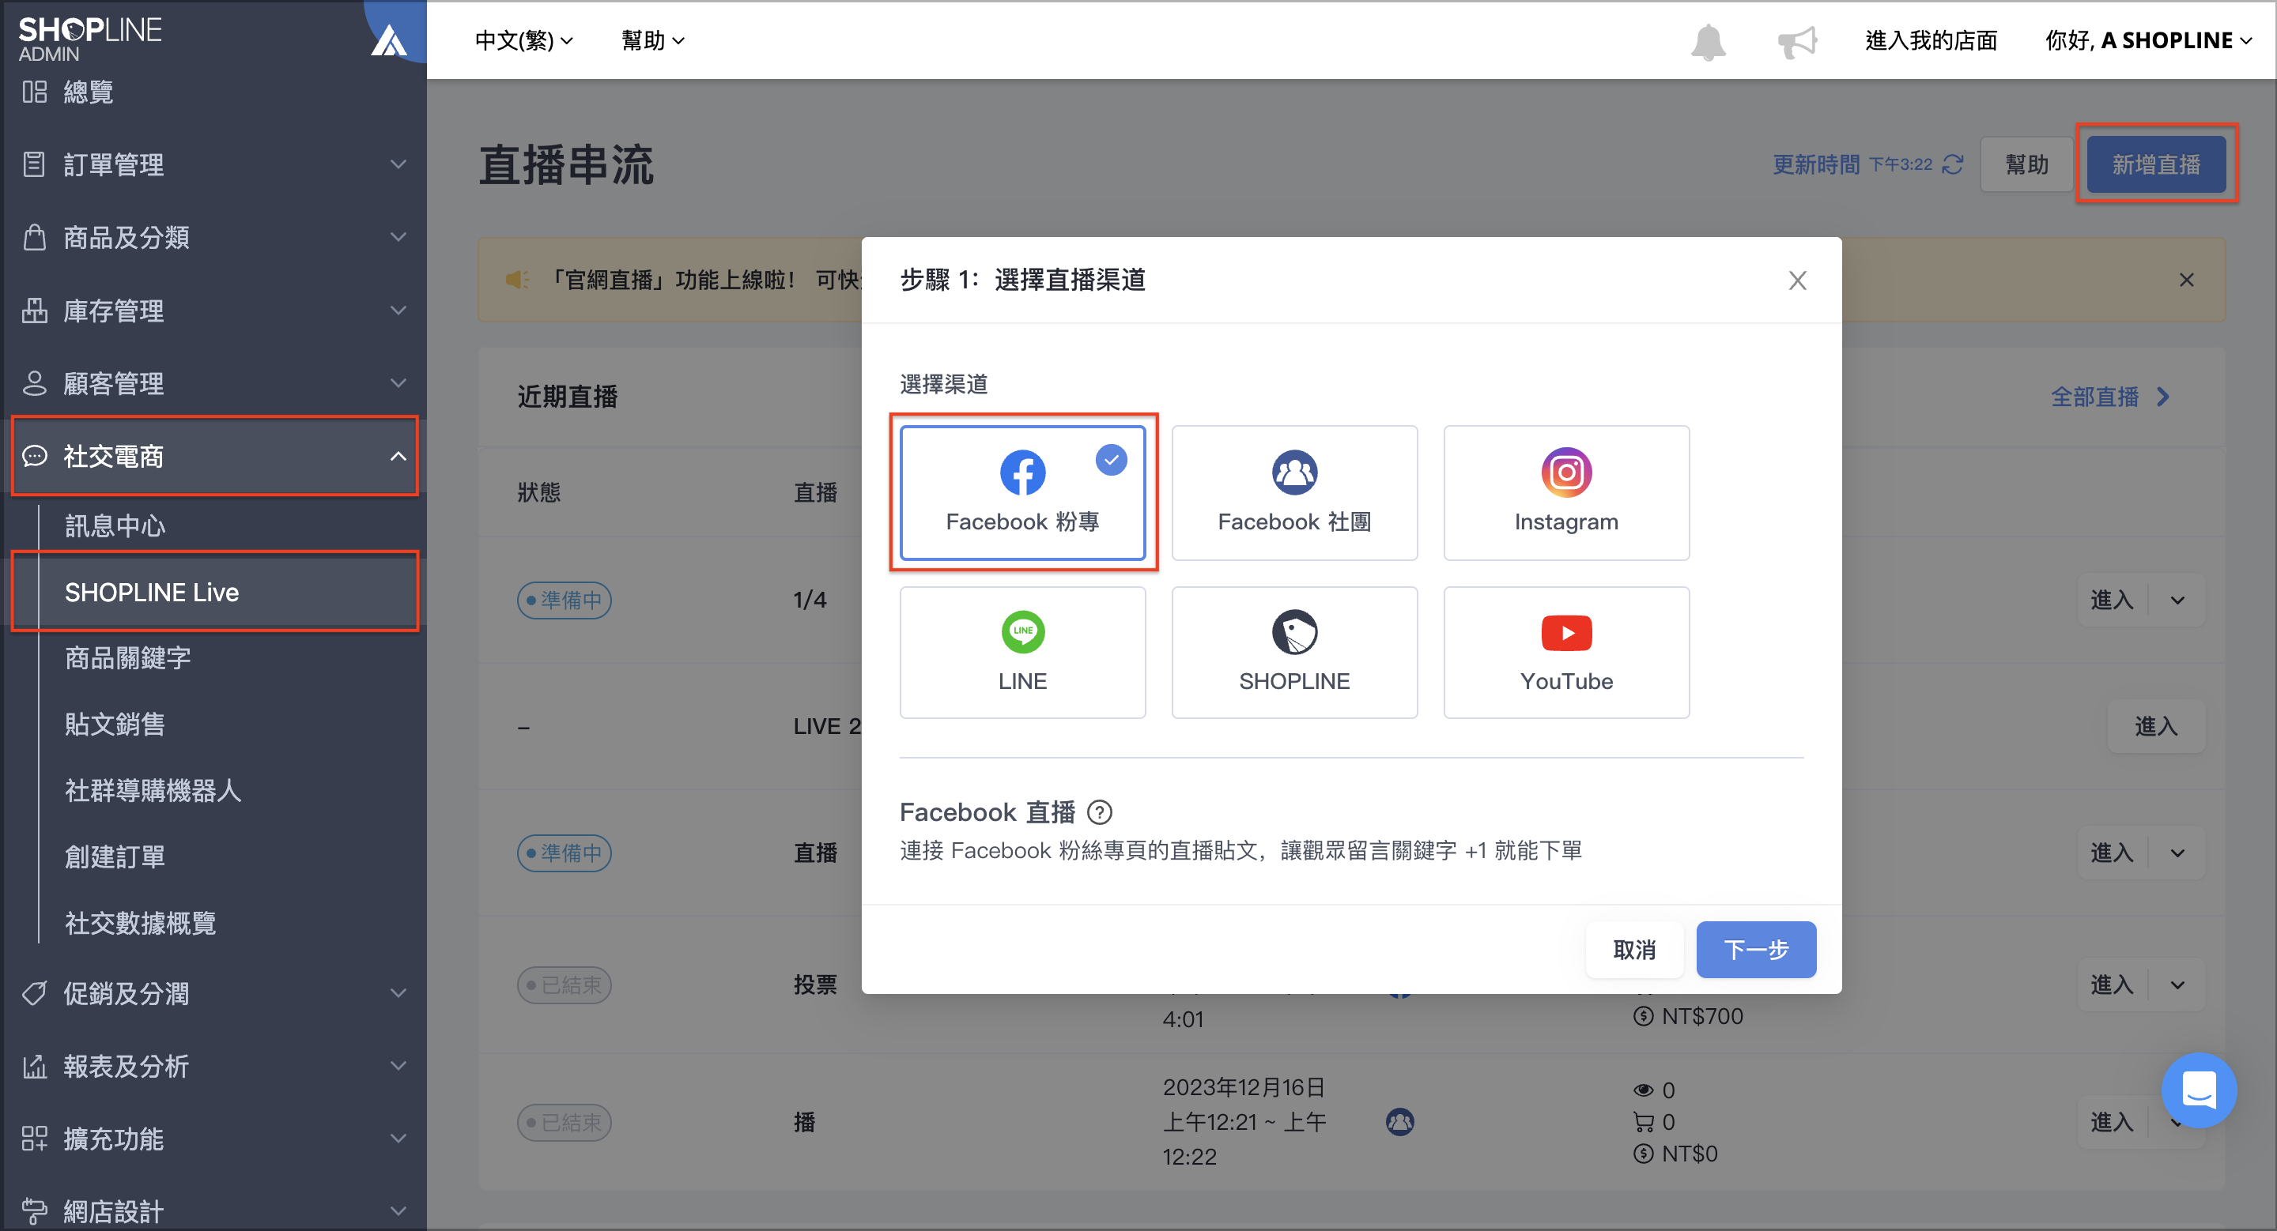Expand 顧客管理 menu
This screenshot has width=2277, height=1231.
[214, 383]
